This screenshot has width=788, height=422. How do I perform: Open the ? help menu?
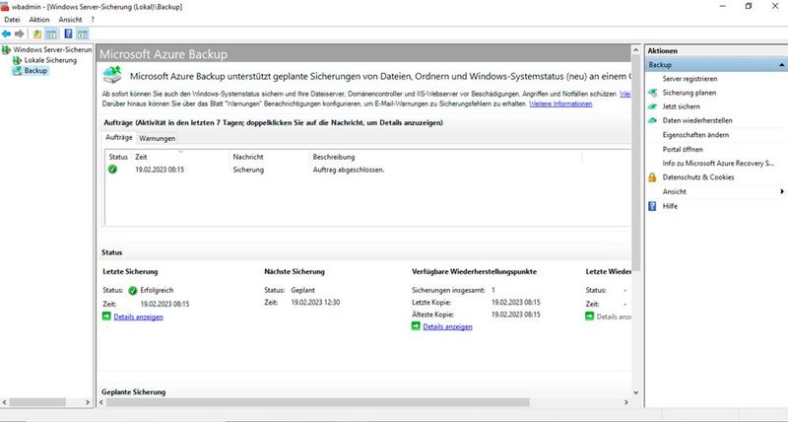[x=93, y=20]
